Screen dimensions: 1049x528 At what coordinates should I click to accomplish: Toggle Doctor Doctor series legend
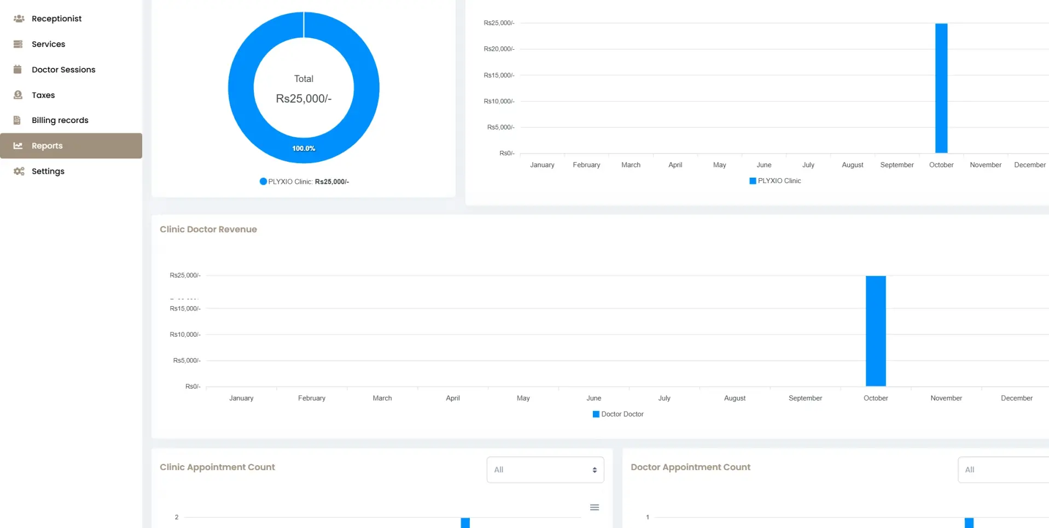click(618, 414)
